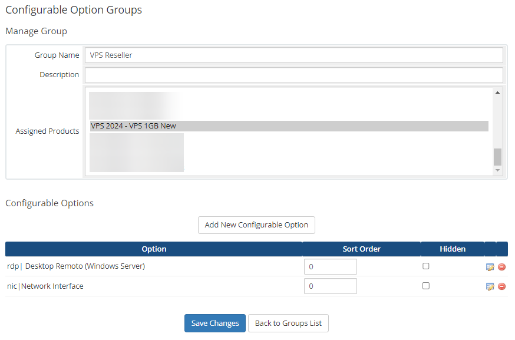The height and width of the screenshot is (340, 515).
Task: Focus the Group Name field
Action: (x=293, y=55)
